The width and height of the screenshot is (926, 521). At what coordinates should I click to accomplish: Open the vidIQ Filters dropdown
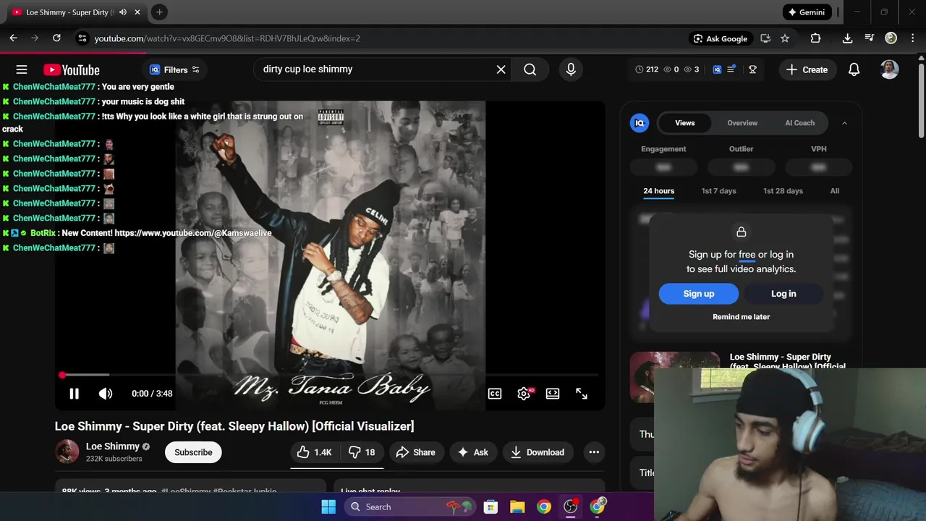174,69
